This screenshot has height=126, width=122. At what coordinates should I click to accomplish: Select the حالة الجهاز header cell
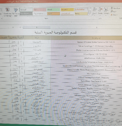(13, 38)
